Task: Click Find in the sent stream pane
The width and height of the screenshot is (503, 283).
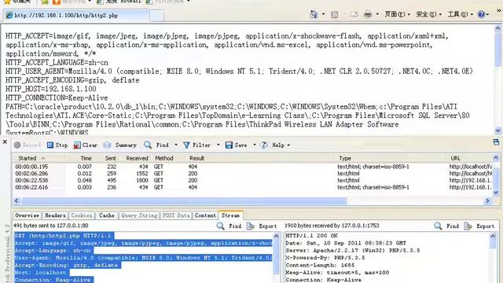Action: point(229,226)
